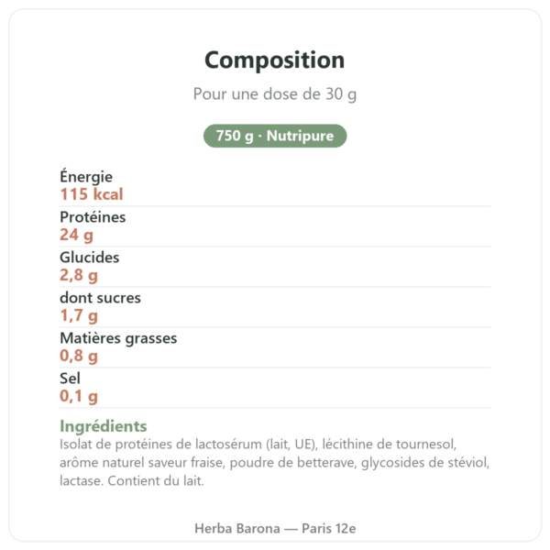Viewport: 550px width, 550px height.
Task: Click the glycosides de stéviol ingredient text
Action: pos(425,463)
